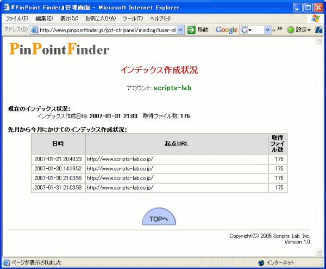Click URL in the 2007-01-30 14:19:52 row

(x=120, y=169)
